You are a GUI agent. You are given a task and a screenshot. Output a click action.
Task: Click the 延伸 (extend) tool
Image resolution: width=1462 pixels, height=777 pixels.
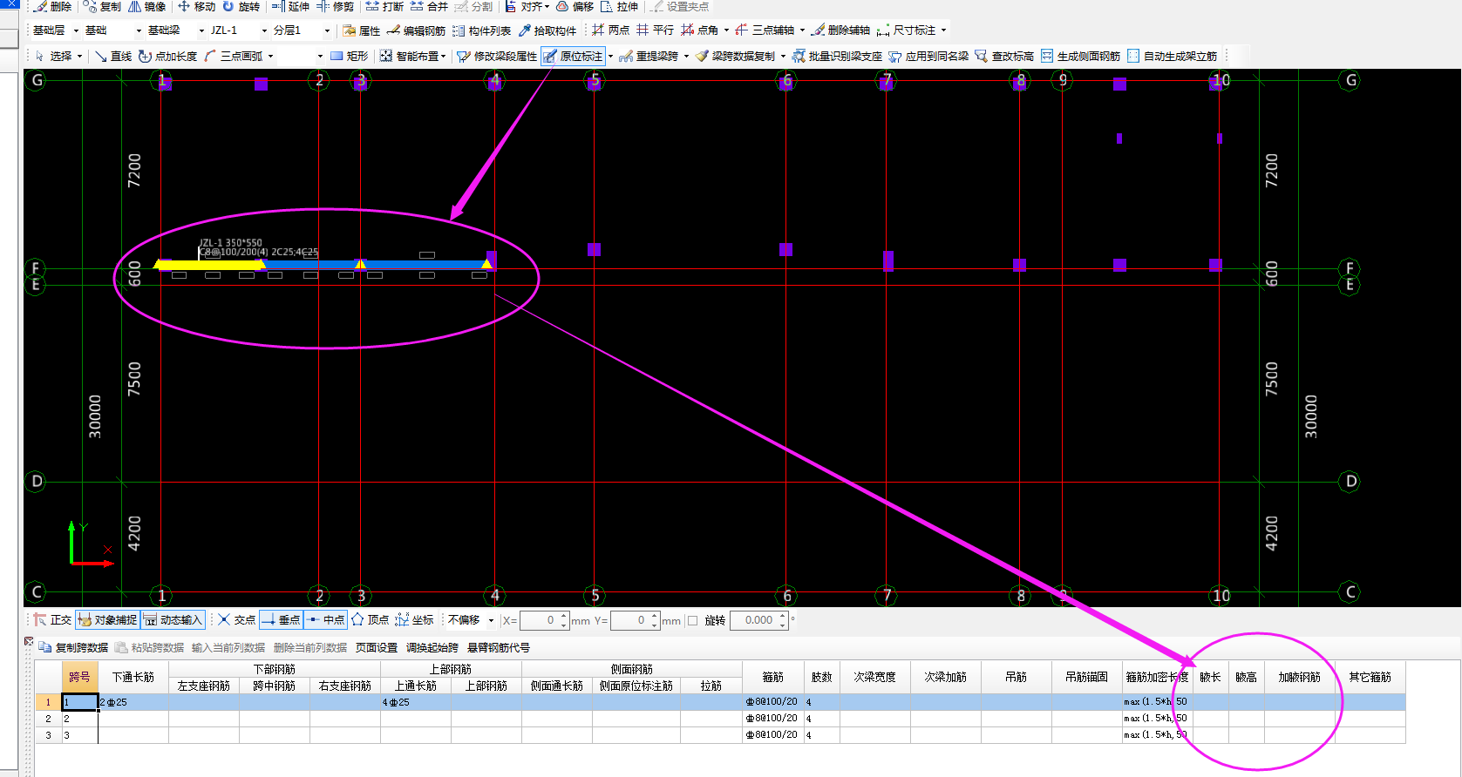pyautogui.click(x=290, y=6)
